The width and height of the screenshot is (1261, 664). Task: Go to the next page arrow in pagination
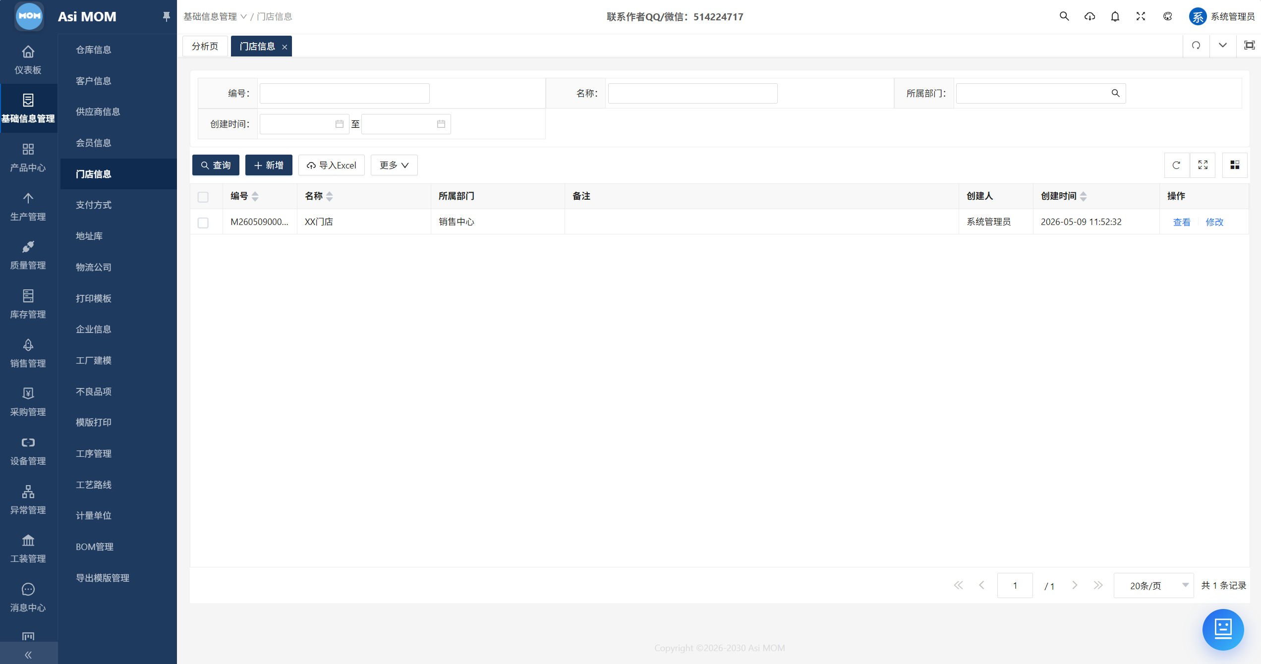[x=1075, y=585]
